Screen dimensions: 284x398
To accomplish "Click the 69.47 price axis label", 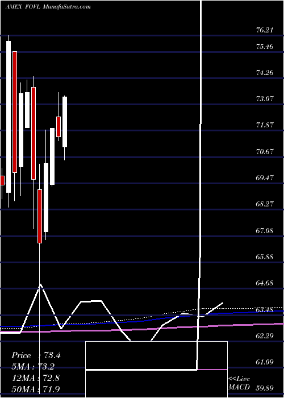I will 265,178.
